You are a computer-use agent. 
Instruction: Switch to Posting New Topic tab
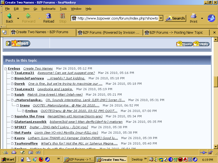[x=176, y=33]
